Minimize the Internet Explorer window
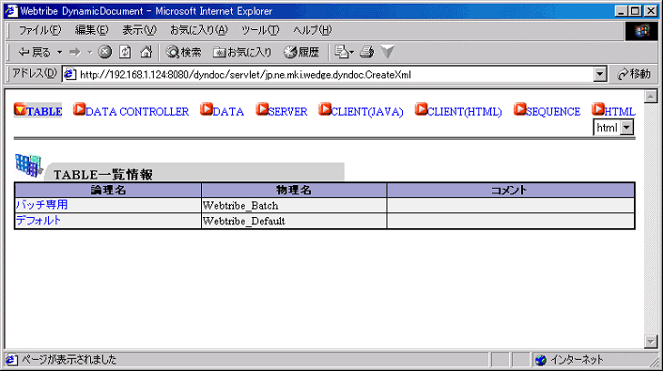The height and width of the screenshot is (371, 663). 621,11
